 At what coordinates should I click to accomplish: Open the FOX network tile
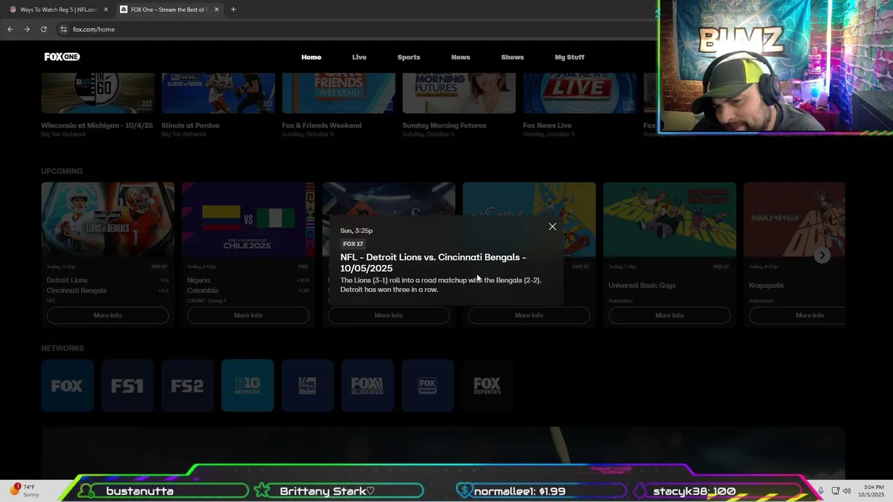pyautogui.click(x=68, y=386)
